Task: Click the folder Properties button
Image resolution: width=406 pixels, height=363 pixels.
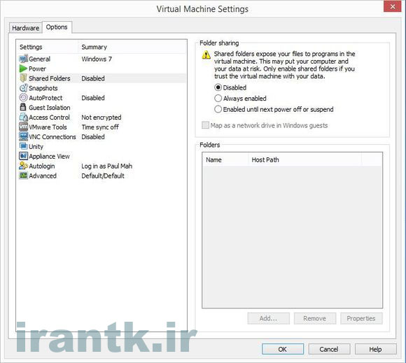Action: pos(361,318)
